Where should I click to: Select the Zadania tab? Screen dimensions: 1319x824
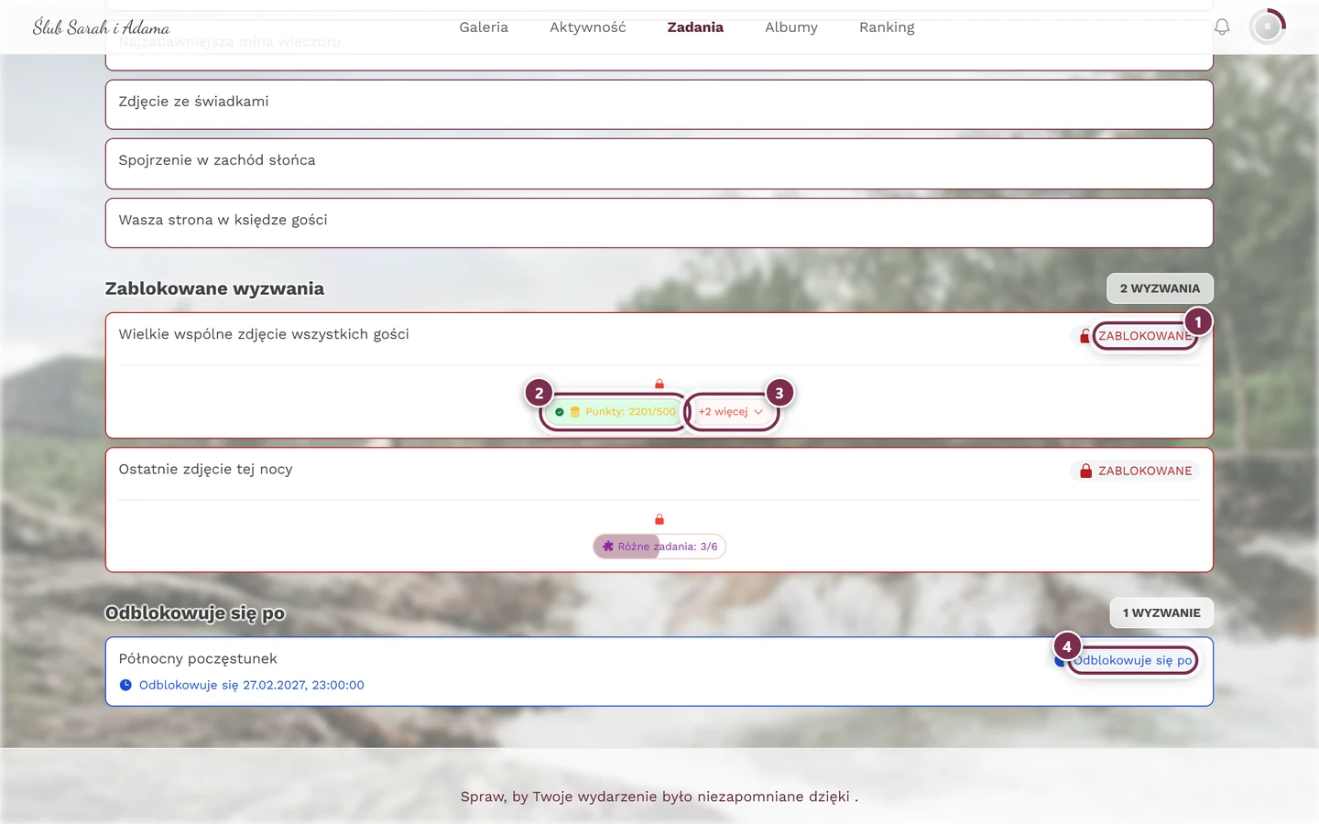pyautogui.click(x=695, y=27)
